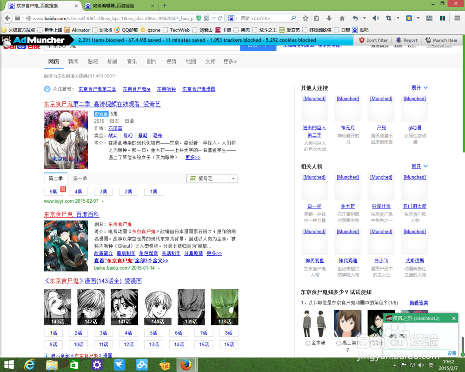The image size is (465, 372).
Task: Open dropdown next to crop toolbar icon
Action: [x=398, y=18]
